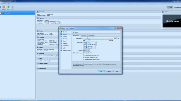Switch to the Motherboard tab
Viewport: 181px width, 101px height.
coord(76,36)
